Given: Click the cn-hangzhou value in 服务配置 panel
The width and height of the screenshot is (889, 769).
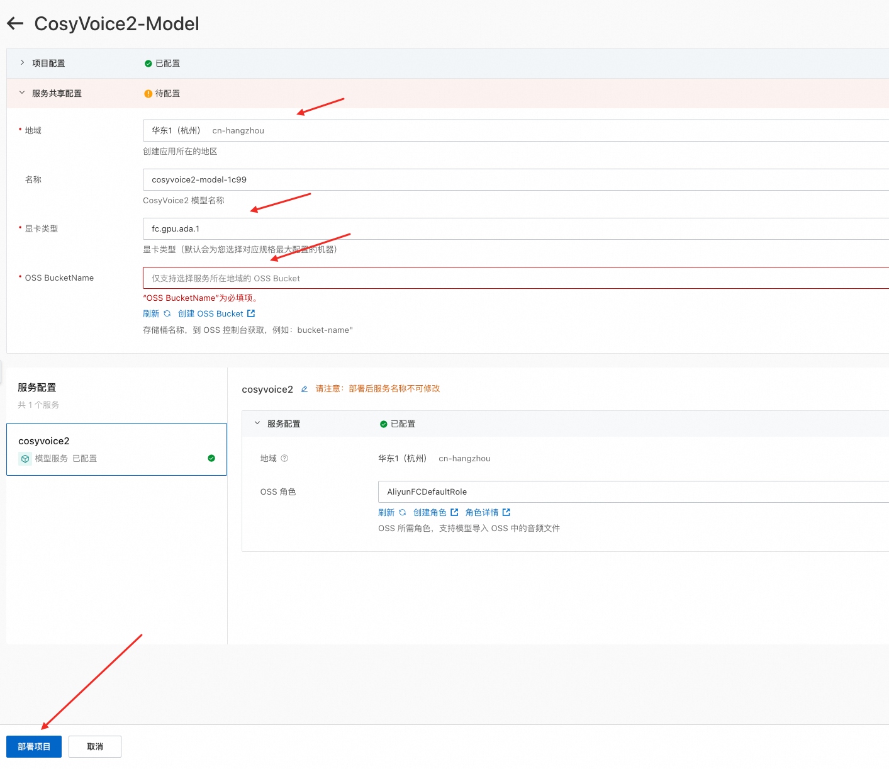Looking at the screenshot, I should tap(465, 459).
